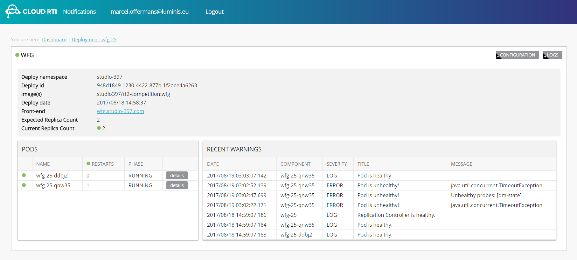Click Deploy id value 948d1849-1230-4422-877b-1f2aee4a6263
Viewport: 577px width, 260px height.
coord(147,85)
